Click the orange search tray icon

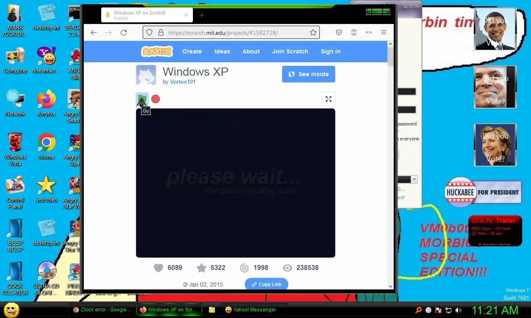coord(419,310)
